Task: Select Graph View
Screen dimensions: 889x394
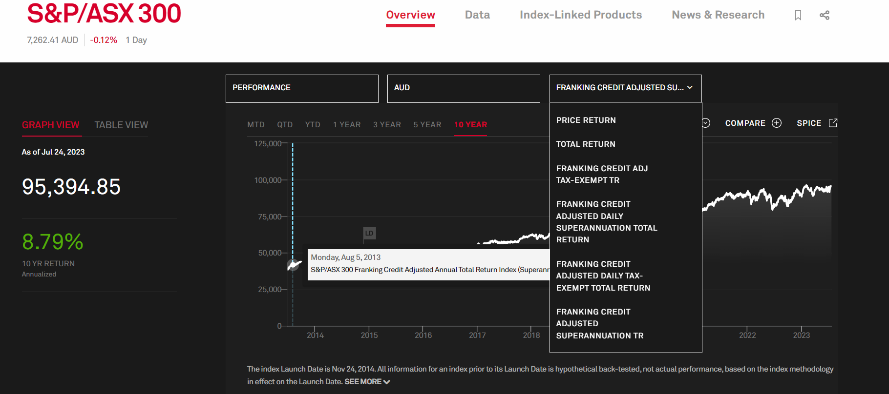Action: (x=50, y=125)
